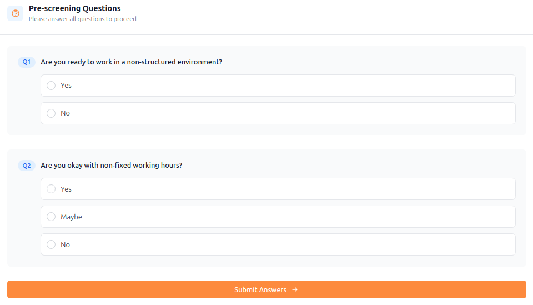Click the 'No' label text under Q2

65,245
